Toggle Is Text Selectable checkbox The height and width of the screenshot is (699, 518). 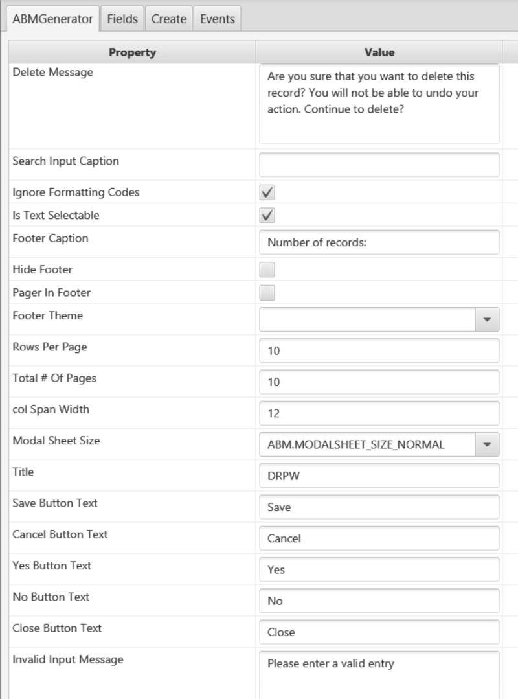pos(267,216)
